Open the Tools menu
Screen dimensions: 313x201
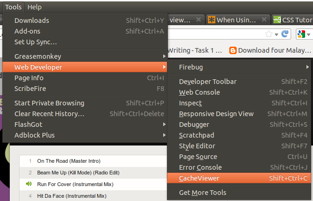[13, 7]
